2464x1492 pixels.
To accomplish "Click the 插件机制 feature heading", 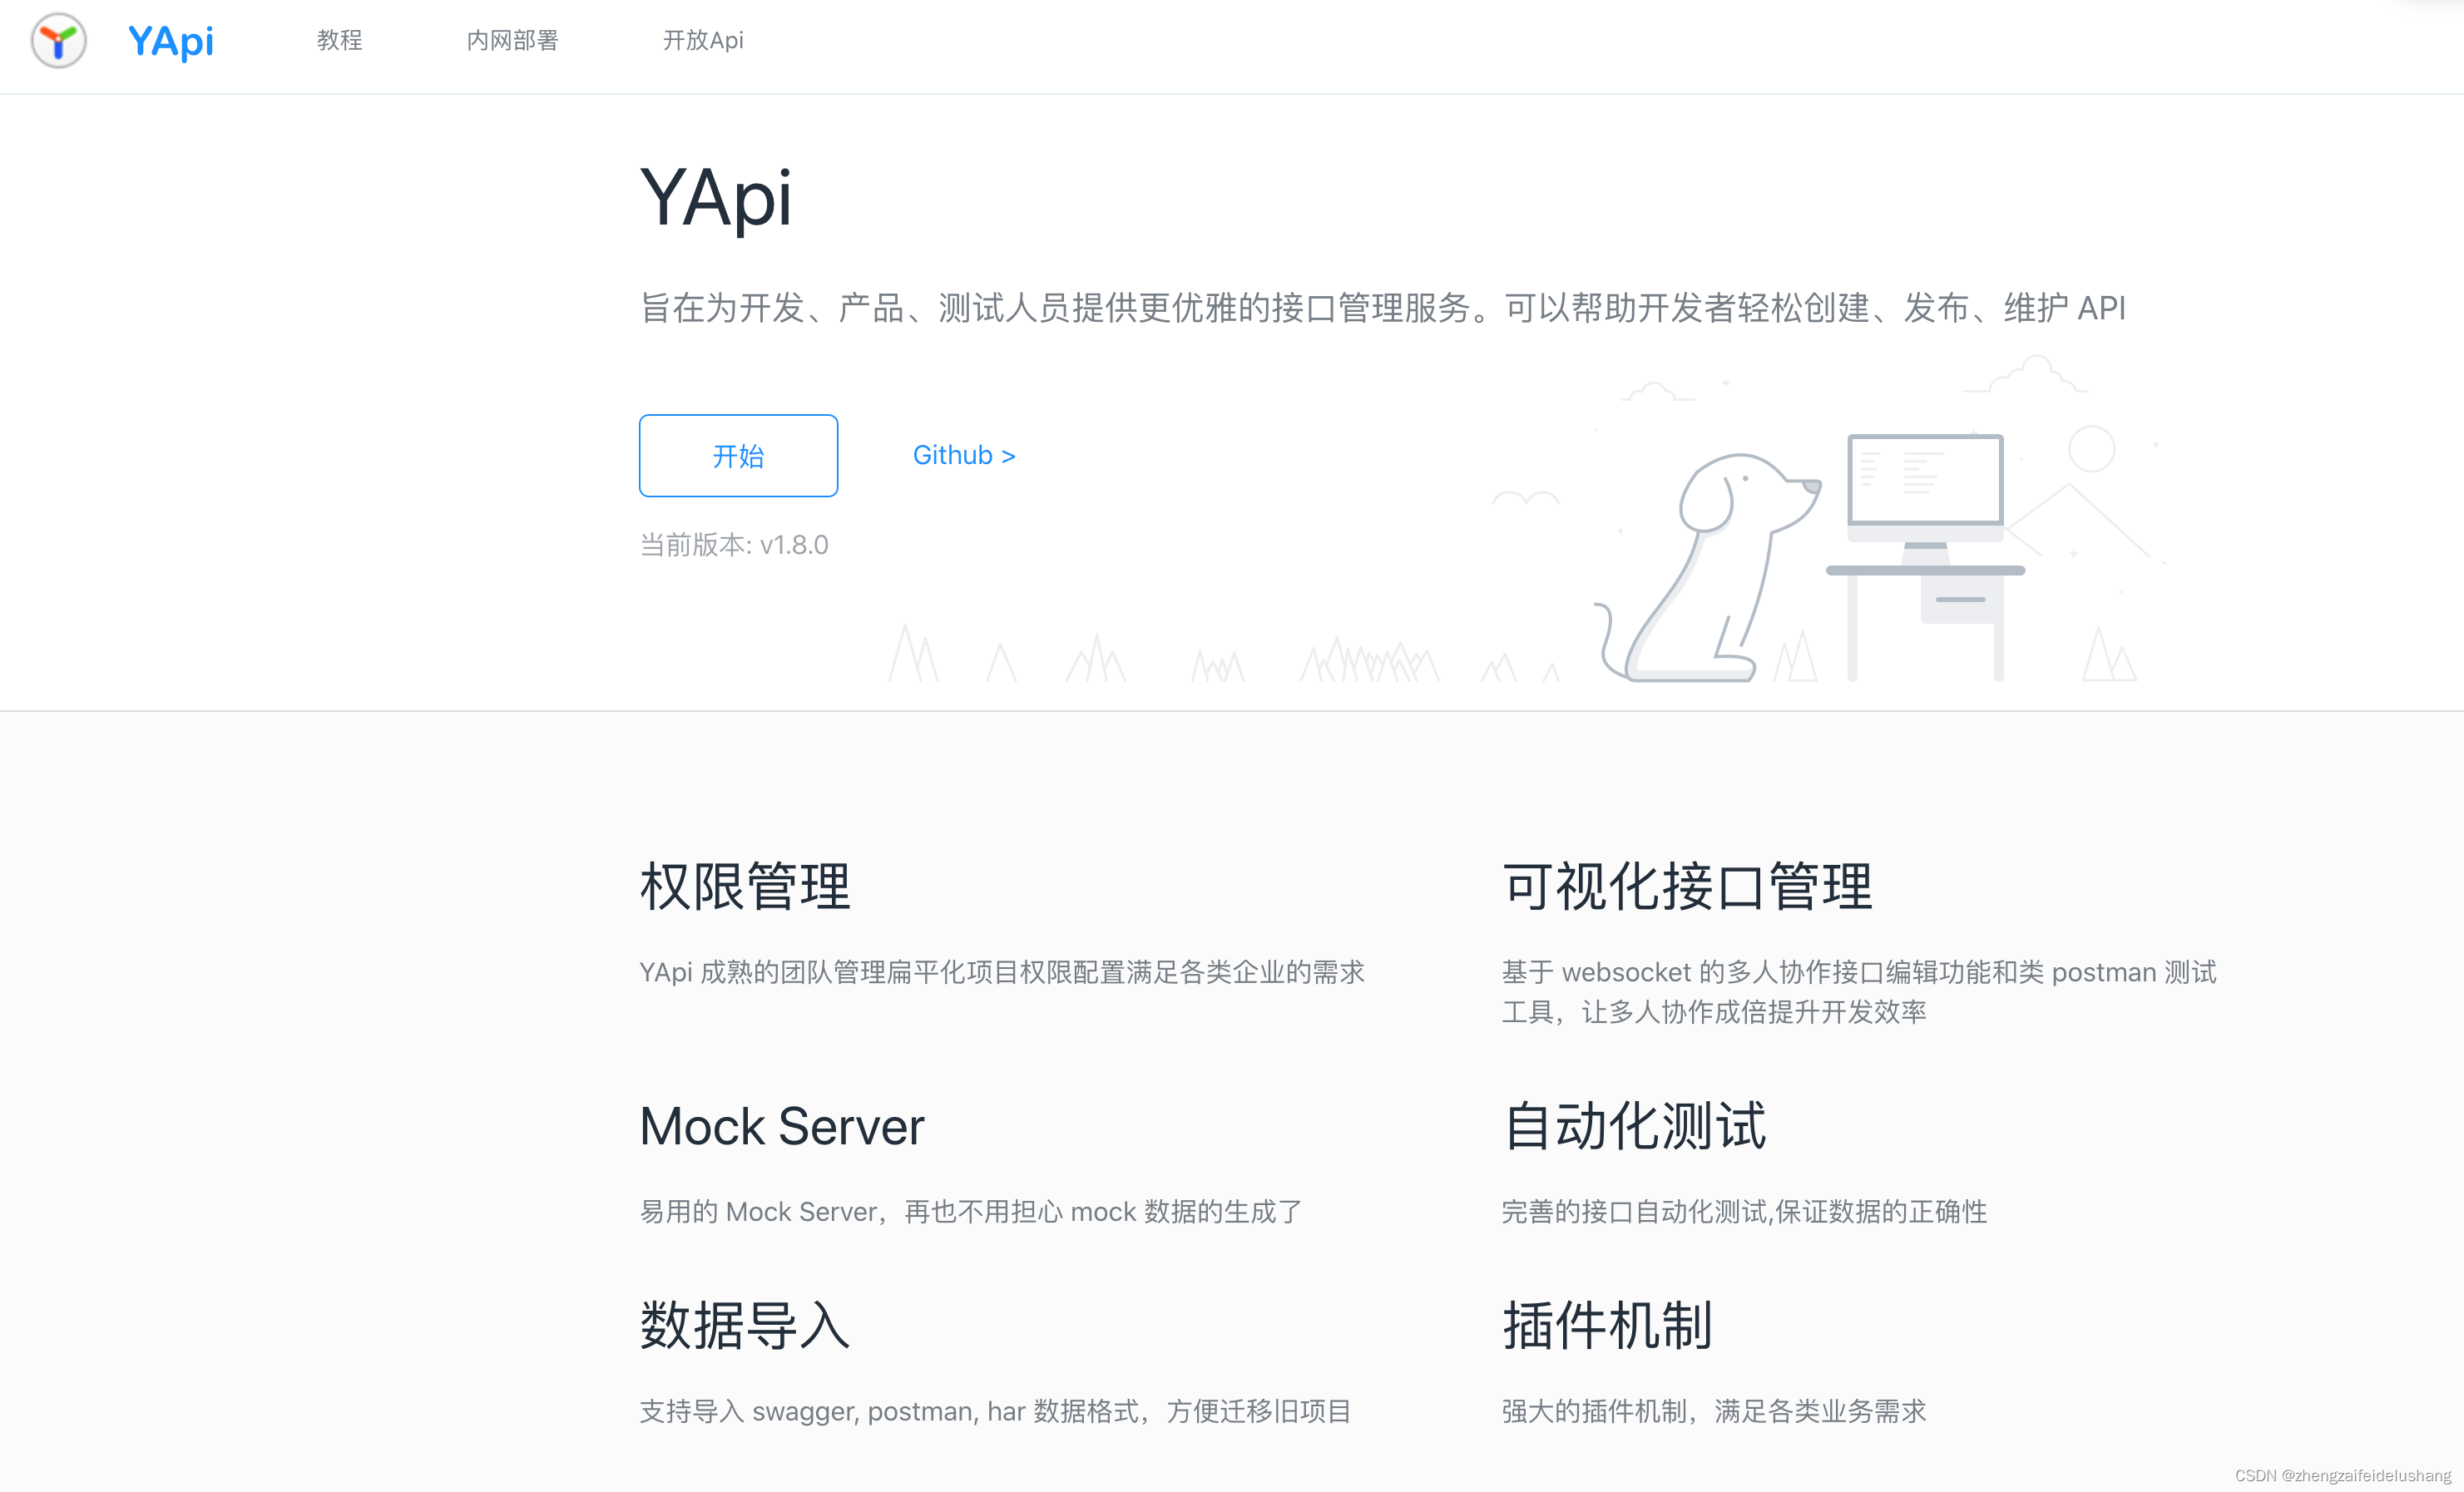I will pyautogui.click(x=1607, y=1326).
